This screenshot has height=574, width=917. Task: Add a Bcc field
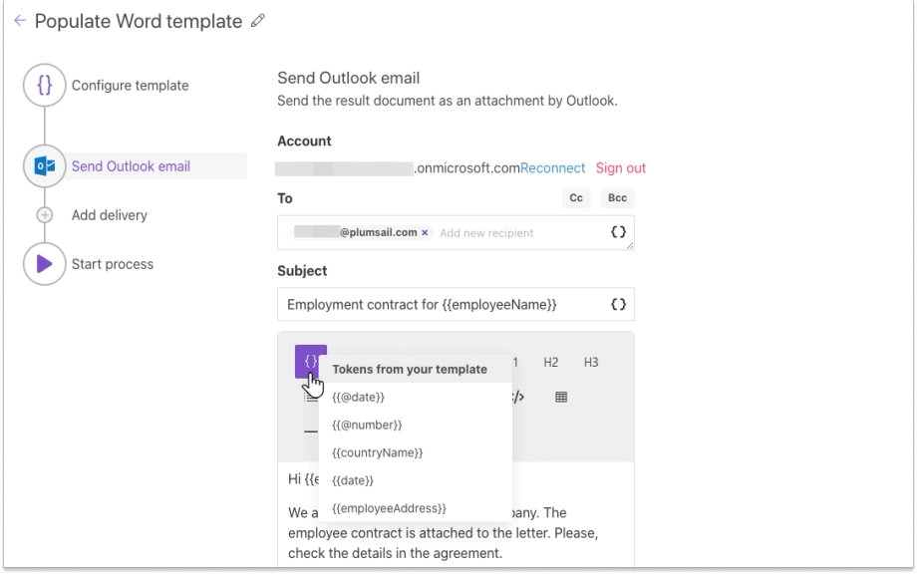(617, 198)
